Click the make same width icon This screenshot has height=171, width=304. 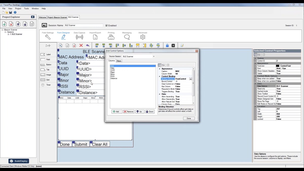pos(138,46)
